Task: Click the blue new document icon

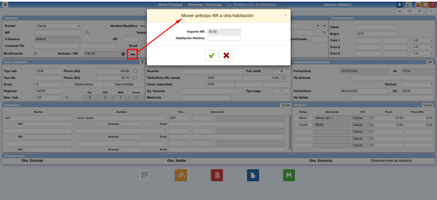Action: point(253,175)
